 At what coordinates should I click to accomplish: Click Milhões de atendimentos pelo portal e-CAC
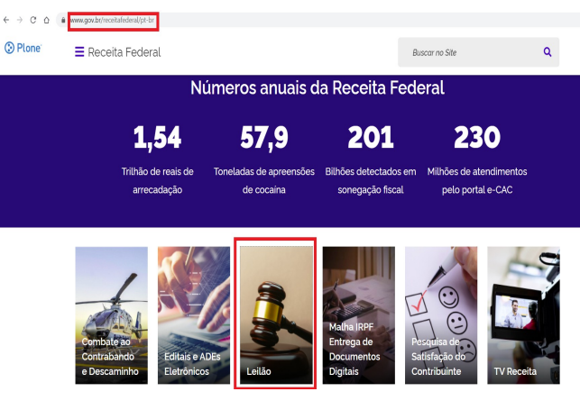[477, 180]
